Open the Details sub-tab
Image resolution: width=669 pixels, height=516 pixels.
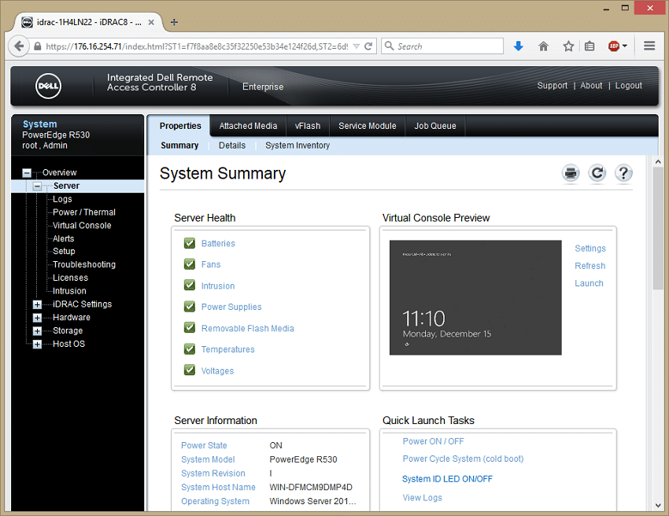(x=232, y=146)
